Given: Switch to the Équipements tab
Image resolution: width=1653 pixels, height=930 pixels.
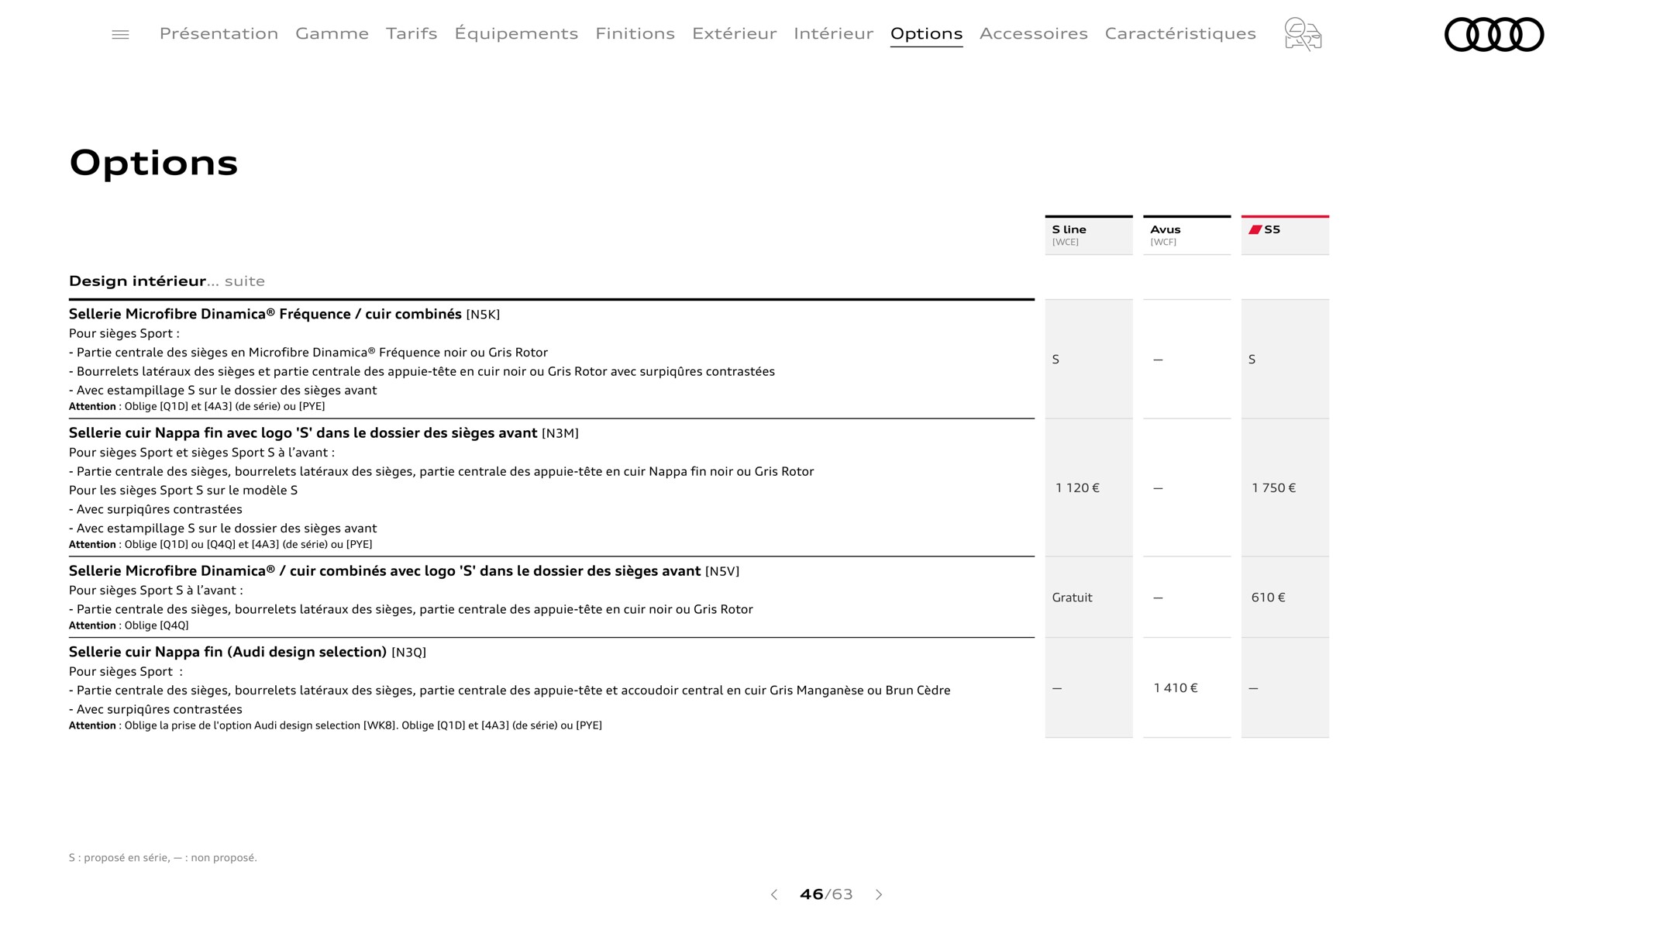Looking at the screenshot, I should point(516,33).
